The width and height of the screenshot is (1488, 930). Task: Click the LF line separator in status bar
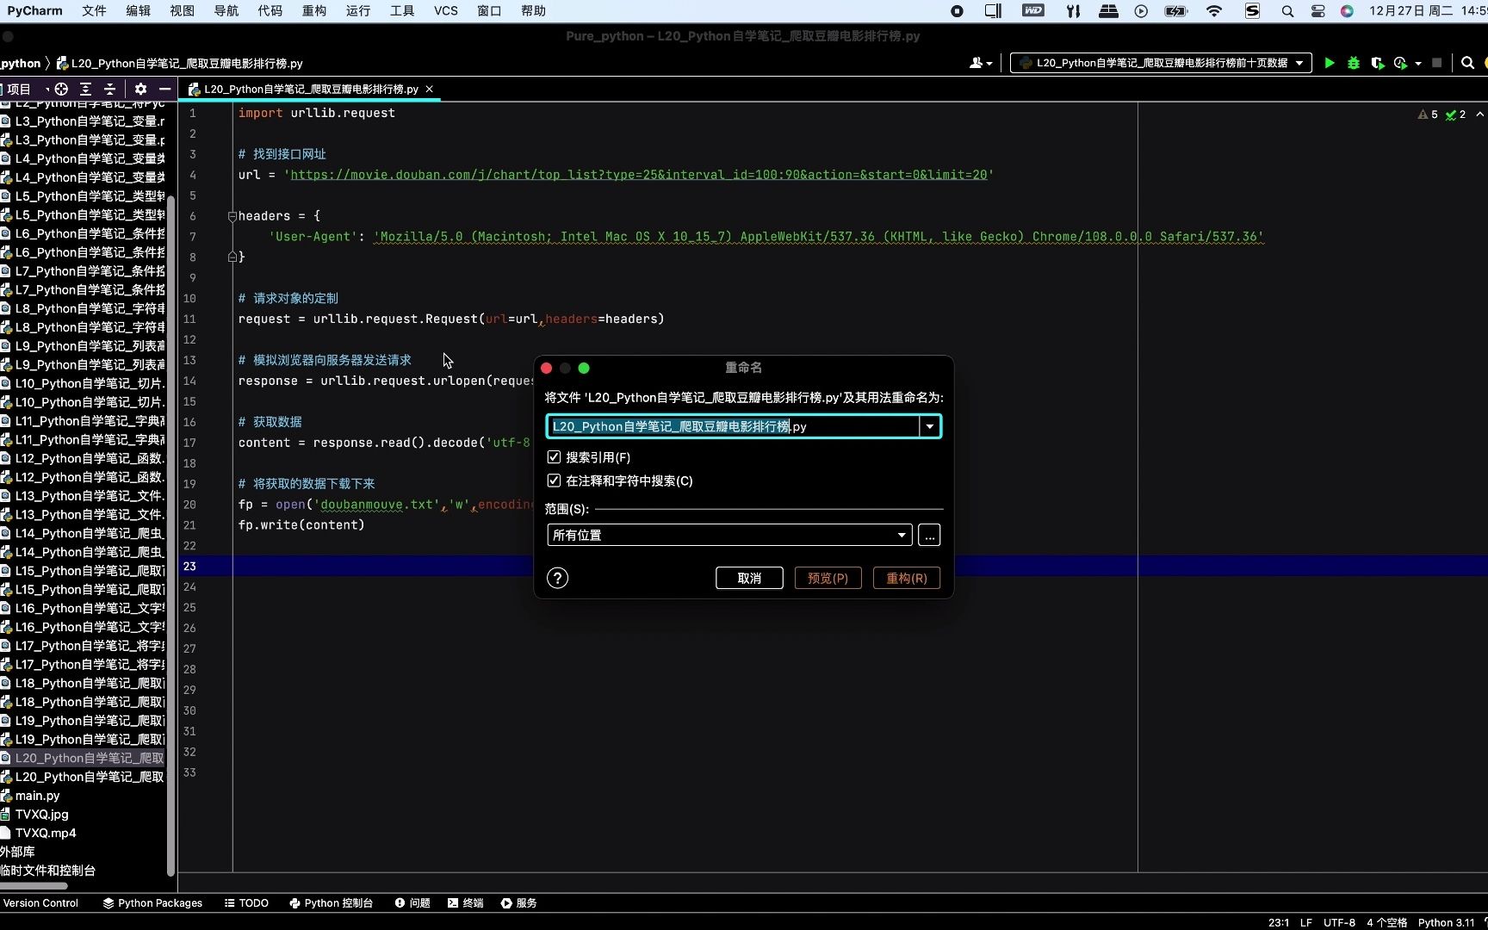(x=1306, y=922)
